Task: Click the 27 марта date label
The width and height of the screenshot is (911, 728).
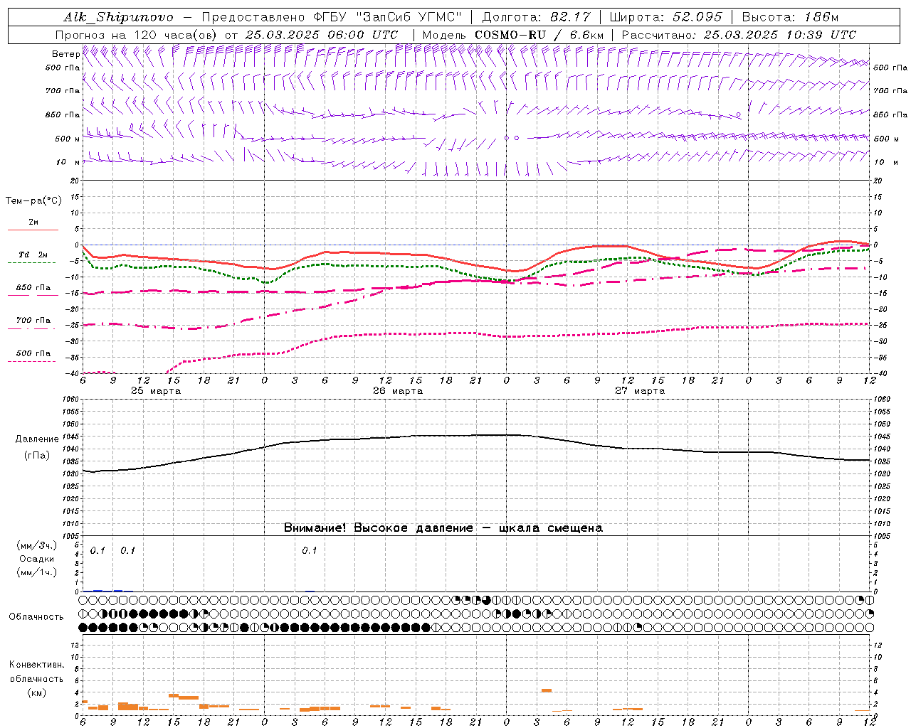Action: click(640, 391)
